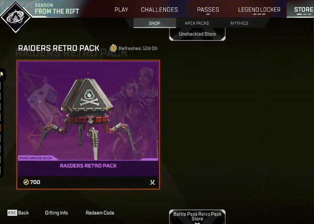The height and width of the screenshot is (224, 314).
Task: Click the Redeem Code button
Action: (x=100, y=213)
